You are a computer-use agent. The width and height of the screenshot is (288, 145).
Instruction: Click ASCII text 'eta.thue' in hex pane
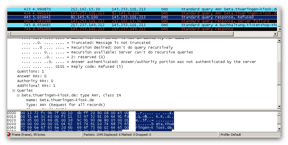(165, 124)
